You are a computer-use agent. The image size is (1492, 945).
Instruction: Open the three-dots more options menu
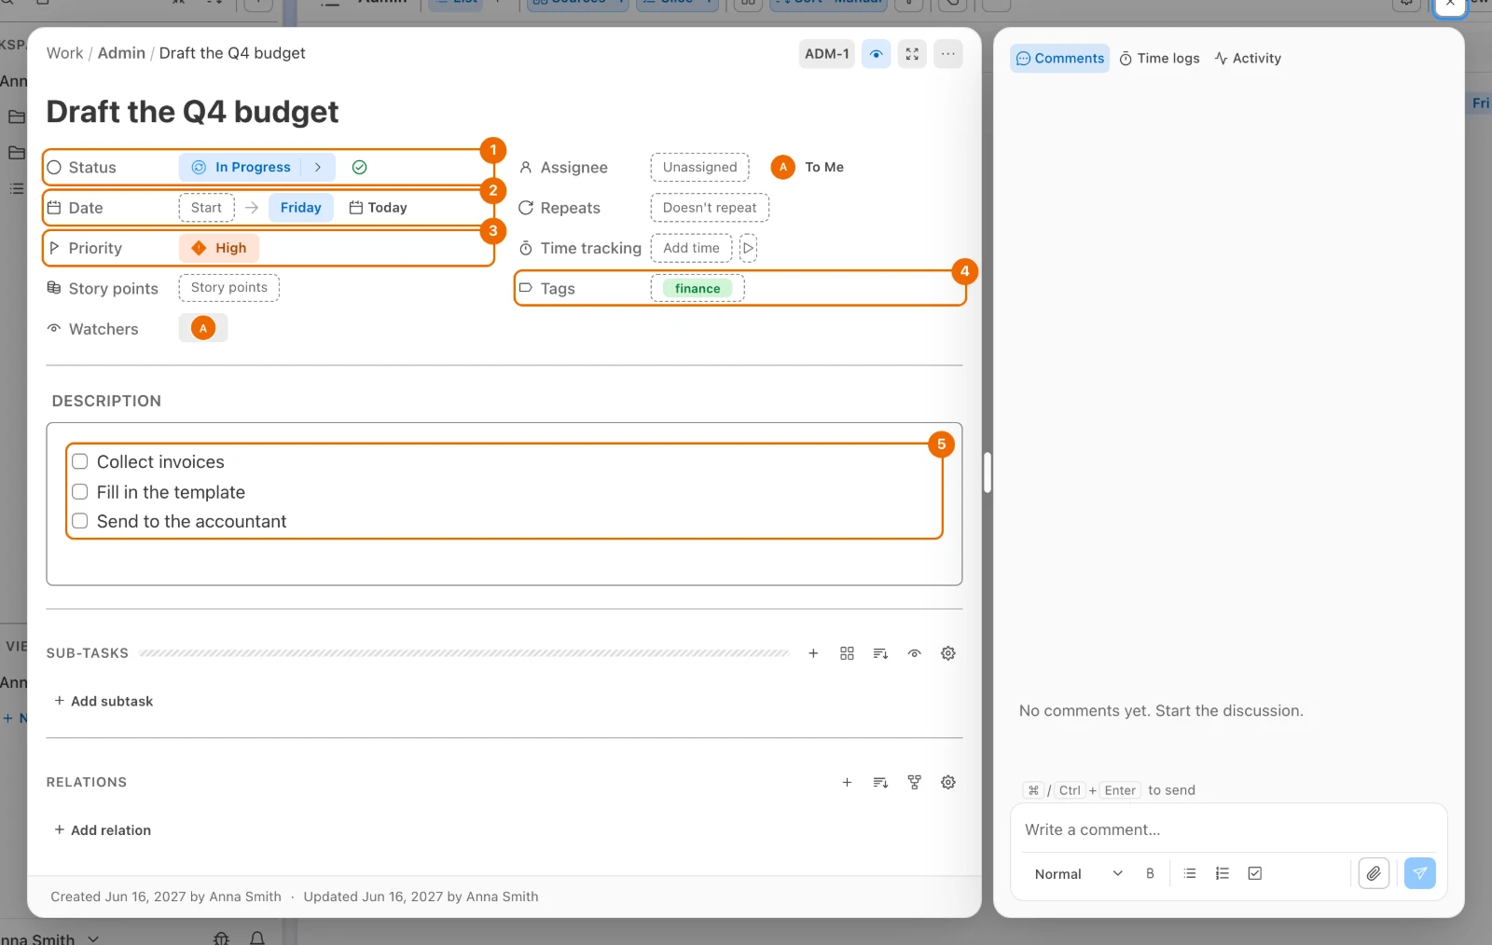948,54
